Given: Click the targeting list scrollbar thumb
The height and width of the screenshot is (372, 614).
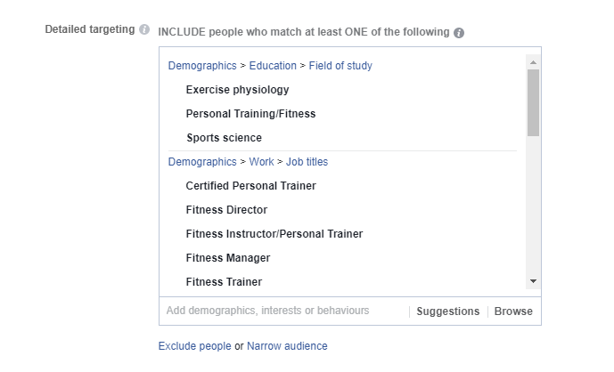Looking at the screenshot, I should tap(533, 101).
